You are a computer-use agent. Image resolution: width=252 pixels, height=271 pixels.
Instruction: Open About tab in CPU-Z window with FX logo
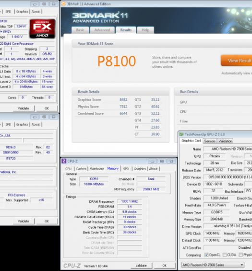36,12
